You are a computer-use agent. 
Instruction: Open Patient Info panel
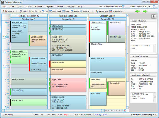click(102, 11)
